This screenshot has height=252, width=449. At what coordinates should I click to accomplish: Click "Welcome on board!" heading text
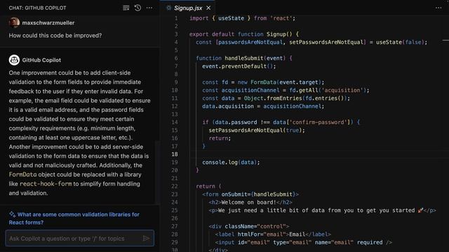coord(248,202)
